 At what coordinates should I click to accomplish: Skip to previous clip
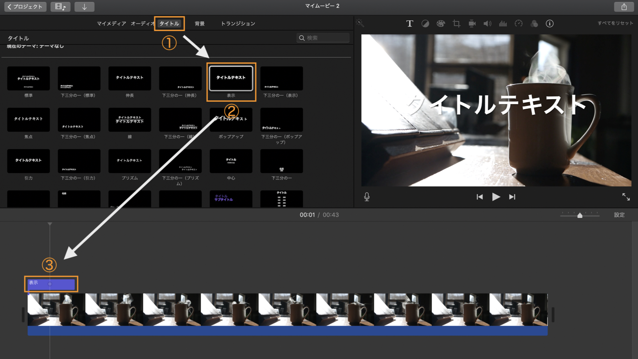click(479, 197)
